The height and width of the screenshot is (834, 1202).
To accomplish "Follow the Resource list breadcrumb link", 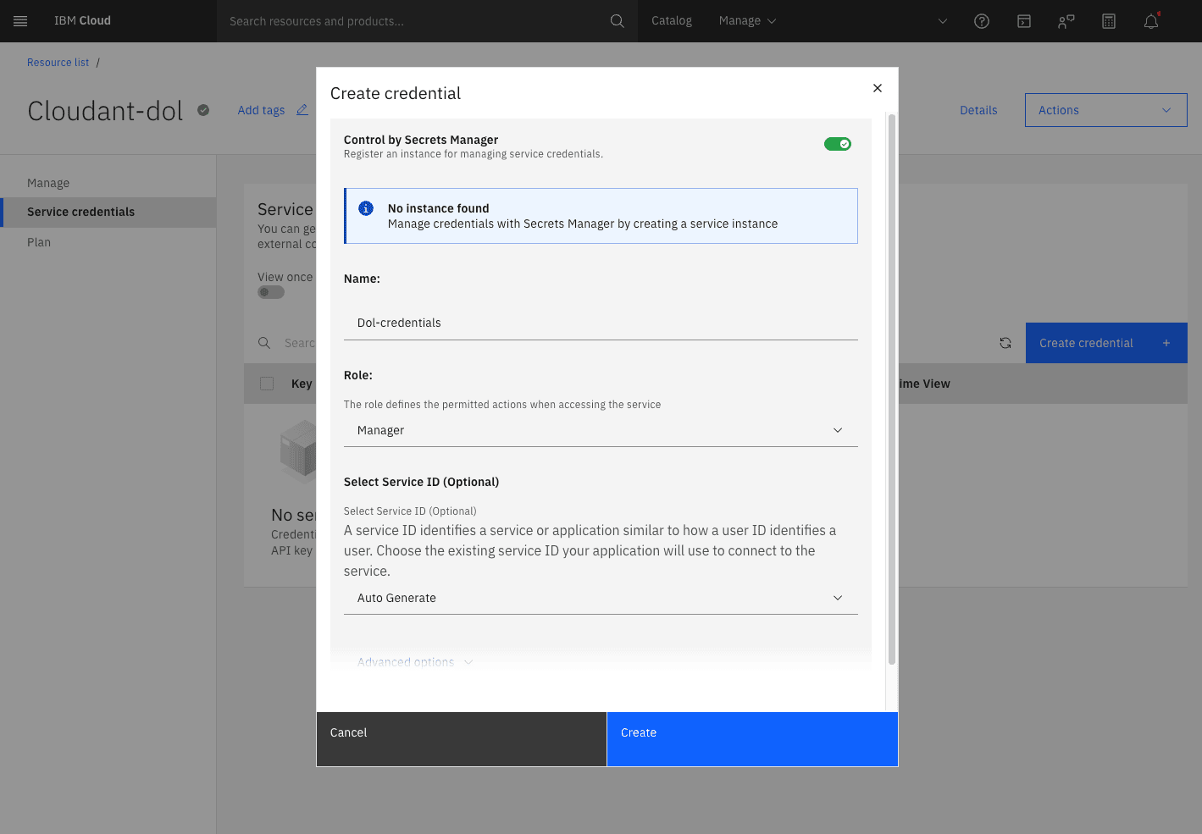I will point(58,63).
